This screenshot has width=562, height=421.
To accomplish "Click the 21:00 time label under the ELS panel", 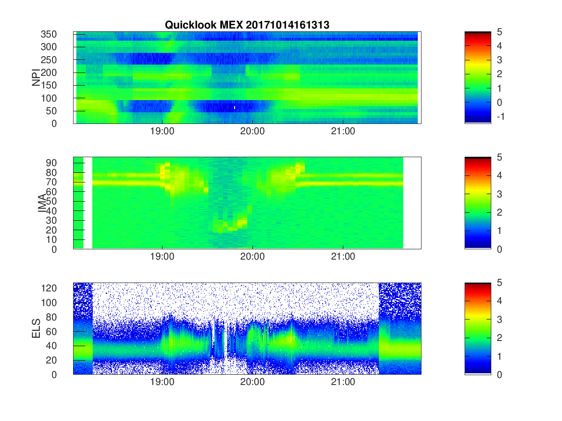I will pyautogui.click(x=343, y=382).
